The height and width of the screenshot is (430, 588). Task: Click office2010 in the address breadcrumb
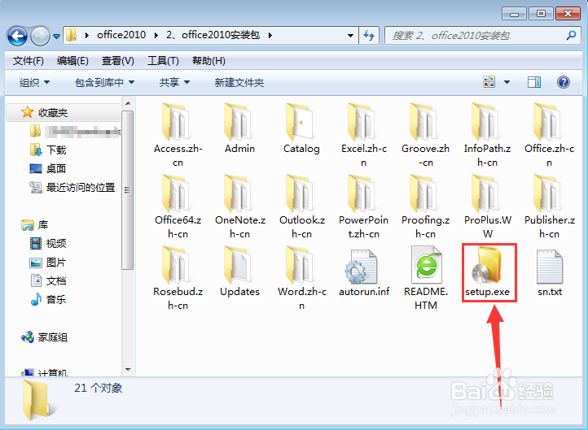click(121, 35)
